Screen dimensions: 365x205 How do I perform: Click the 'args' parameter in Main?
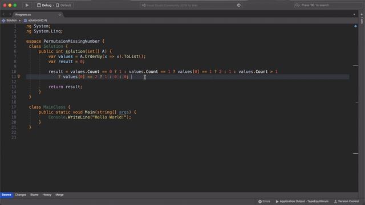click(x=124, y=112)
